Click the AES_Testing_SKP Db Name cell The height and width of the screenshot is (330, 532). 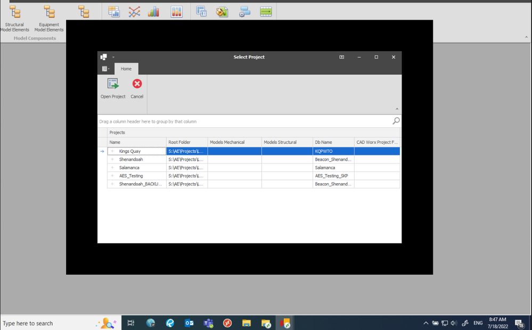333,176
